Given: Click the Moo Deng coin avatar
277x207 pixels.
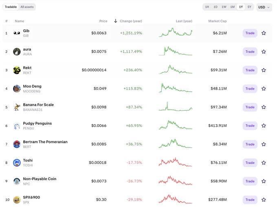Looking at the screenshot, I should point(17,88).
